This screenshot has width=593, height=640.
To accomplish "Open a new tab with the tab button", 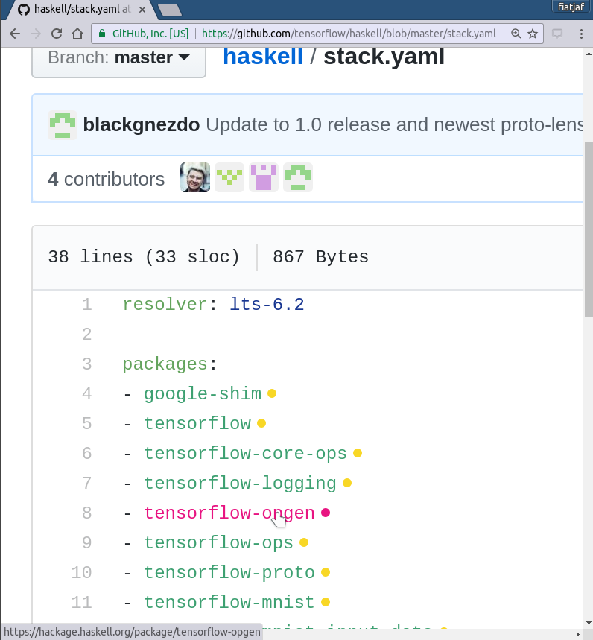I will tap(169, 10).
